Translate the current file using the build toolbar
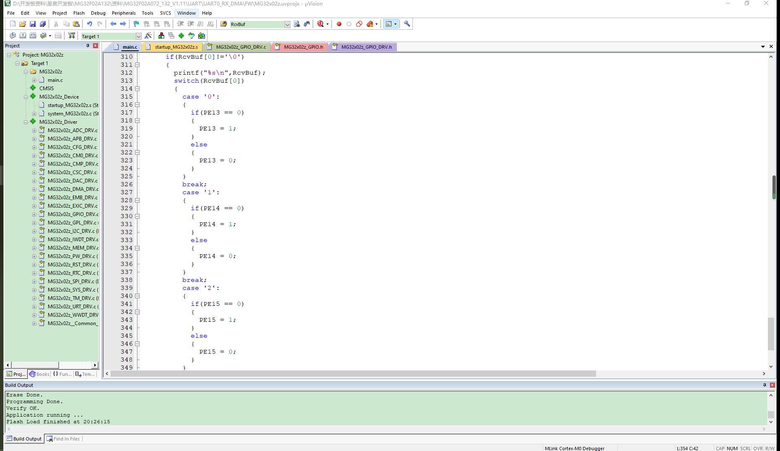 click(x=13, y=36)
